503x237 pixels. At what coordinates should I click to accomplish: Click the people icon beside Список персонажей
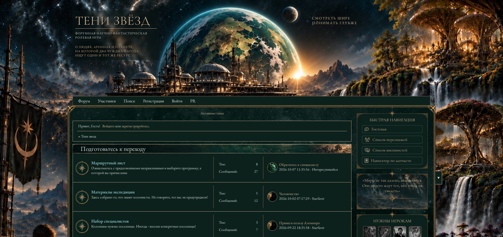click(x=367, y=140)
